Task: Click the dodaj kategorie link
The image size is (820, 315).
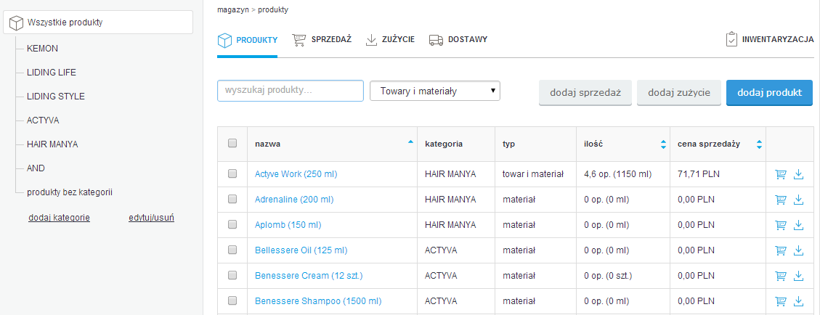Action: coord(59,217)
